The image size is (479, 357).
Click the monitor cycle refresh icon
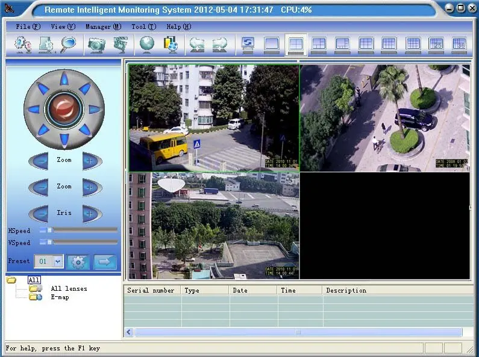pos(248,45)
